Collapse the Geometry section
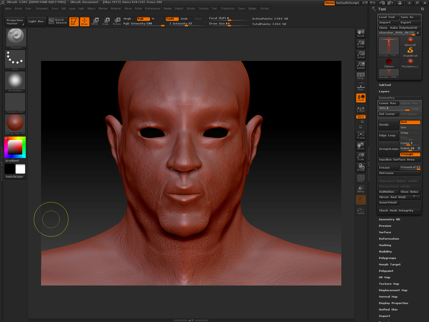429x322 pixels. click(x=387, y=98)
